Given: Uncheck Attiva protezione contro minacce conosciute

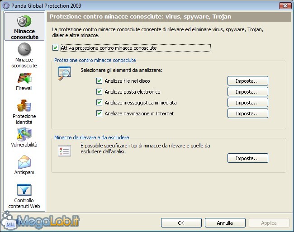Looking at the screenshot, I should [55, 48].
